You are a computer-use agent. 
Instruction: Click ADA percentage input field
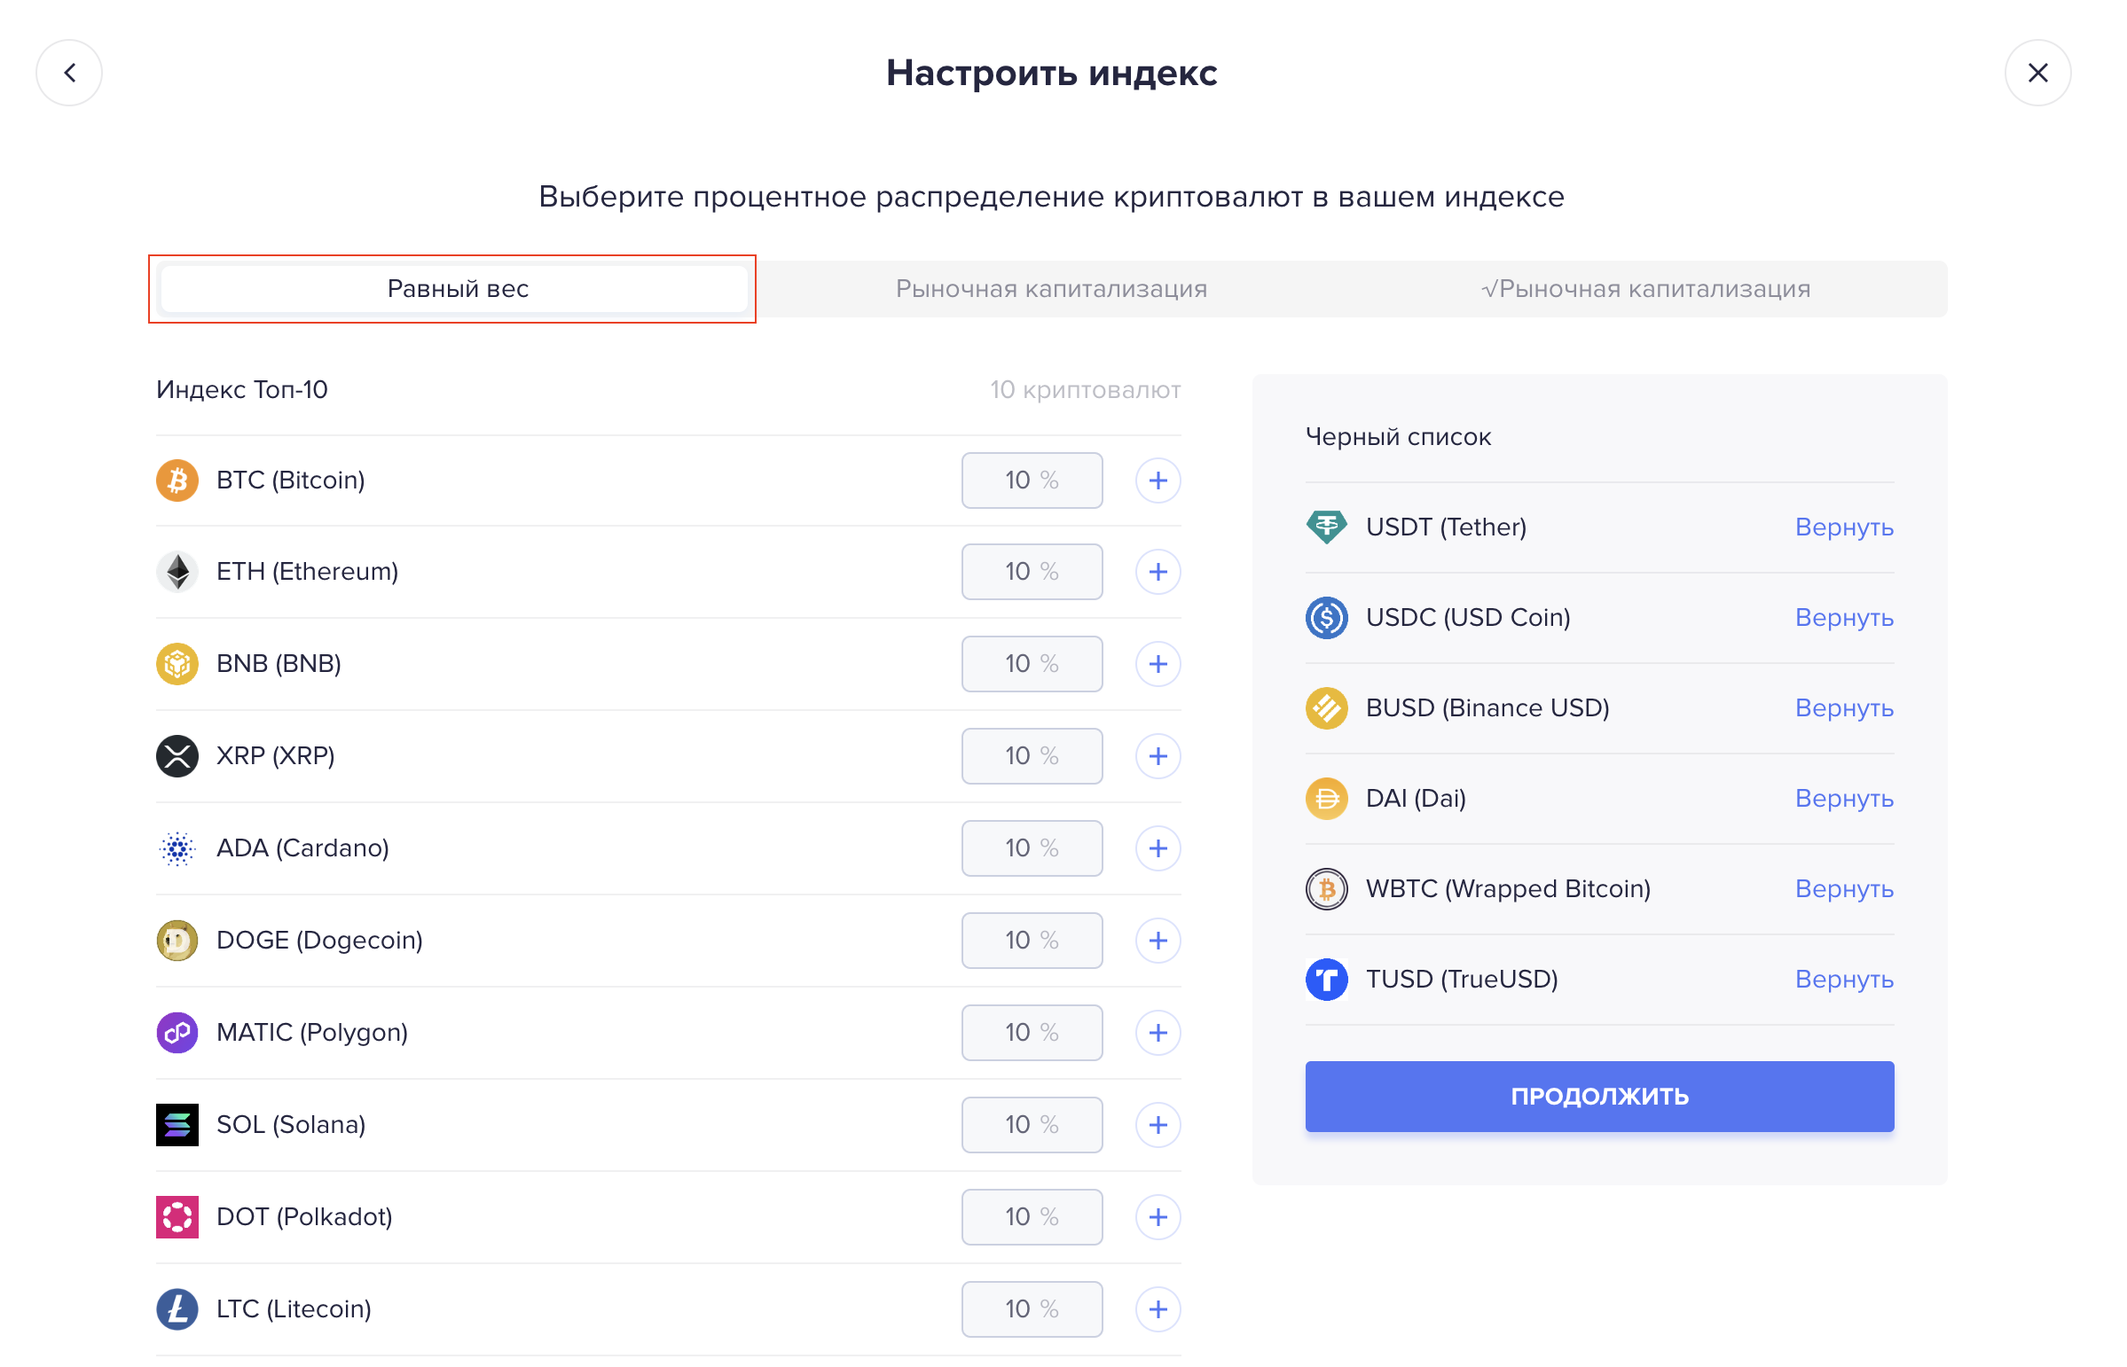[x=1032, y=848]
